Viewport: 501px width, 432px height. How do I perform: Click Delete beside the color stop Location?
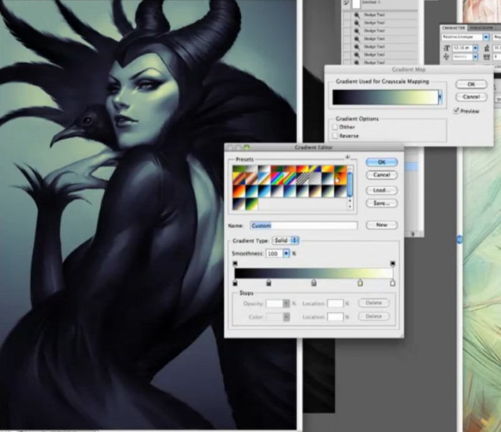coord(374,316)
